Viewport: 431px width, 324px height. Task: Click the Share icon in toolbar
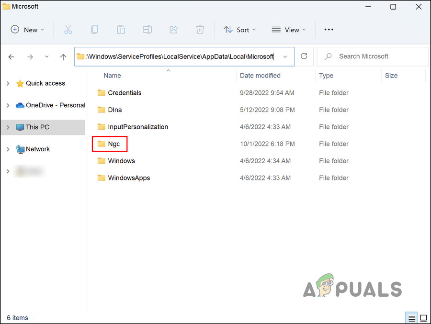174,29
